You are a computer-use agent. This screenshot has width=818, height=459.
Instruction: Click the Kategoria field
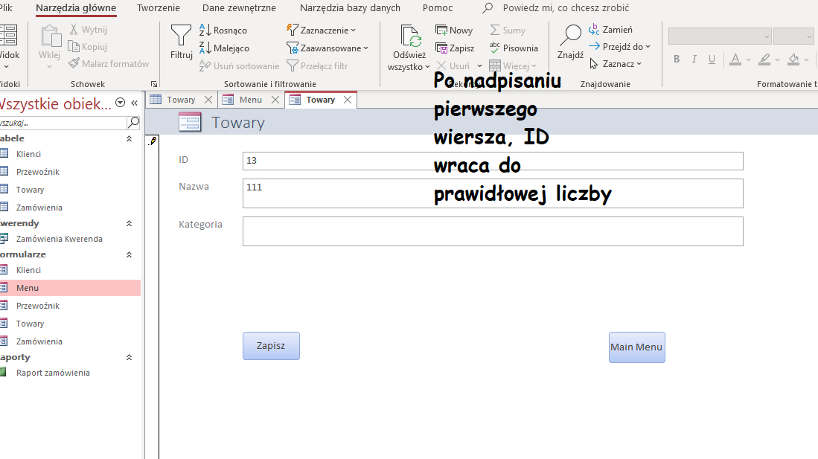[493, 231]
